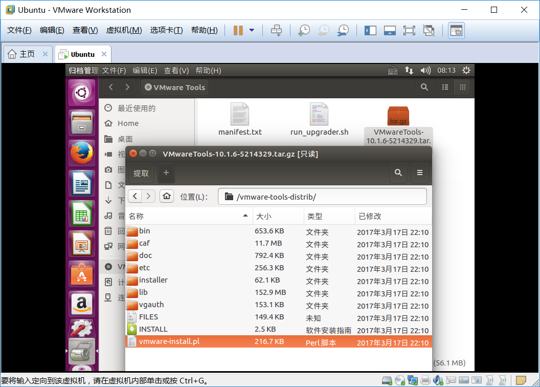Open Amazon from the Ubuntu dock

82,304
